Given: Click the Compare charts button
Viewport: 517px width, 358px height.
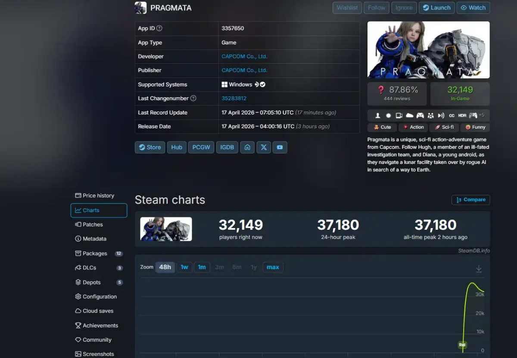Looking at the screenshot, I should pyautogui.click(x=470, y=200).
